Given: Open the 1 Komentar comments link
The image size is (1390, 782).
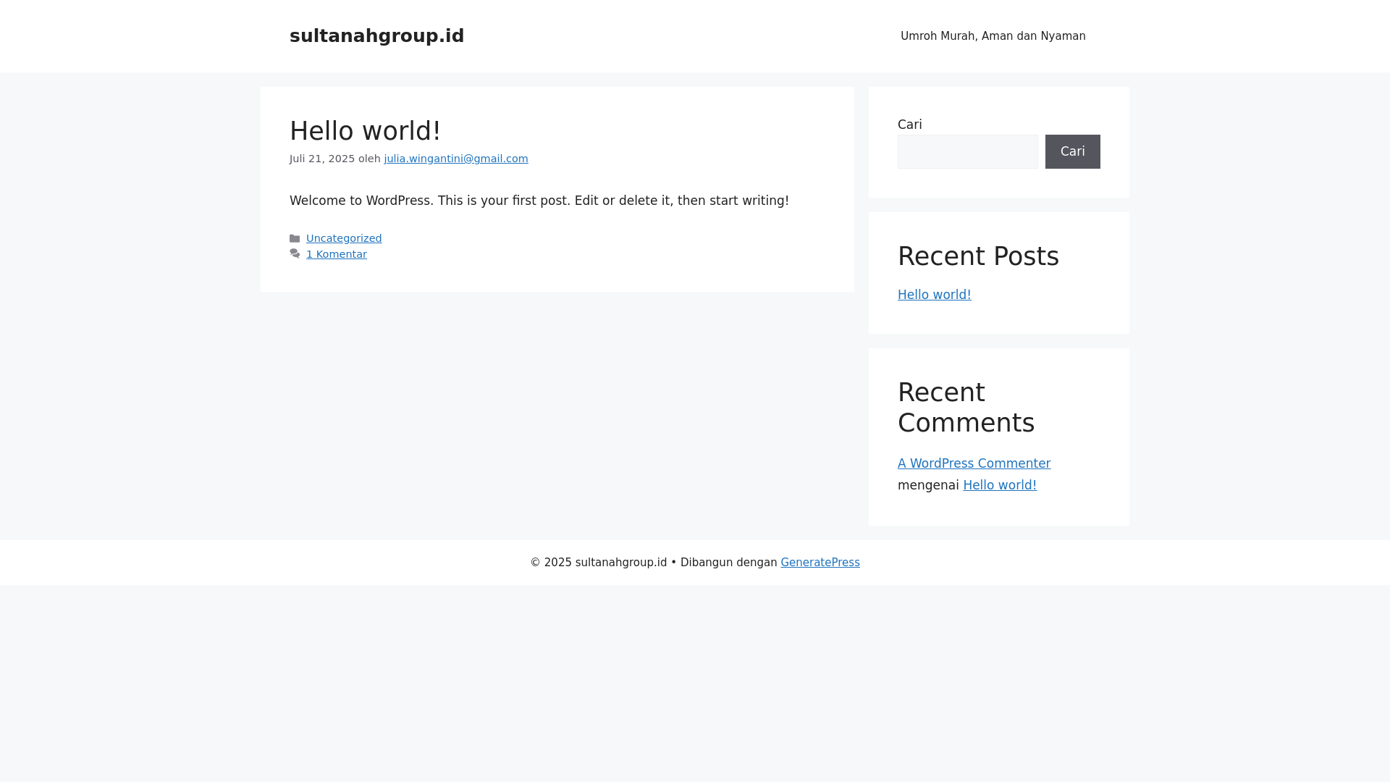Looking at the screenshot, I should pos(337,254).
